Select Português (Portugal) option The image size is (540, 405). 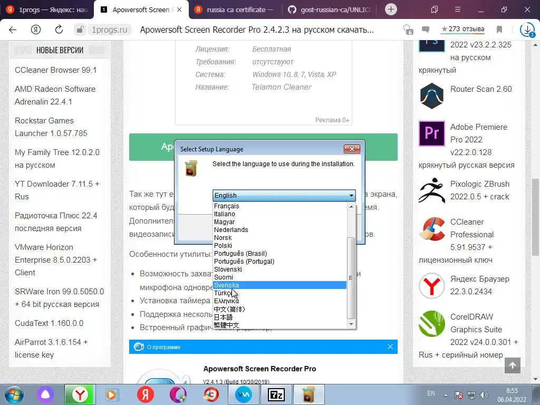pos(279,262)
